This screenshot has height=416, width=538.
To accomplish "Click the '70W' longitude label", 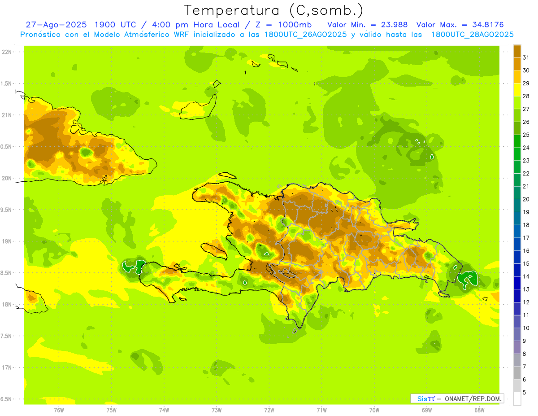I will (374, 410).
